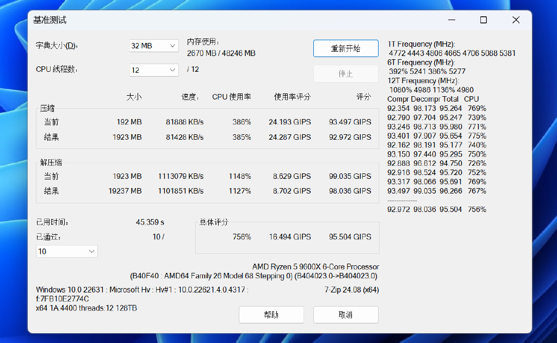
Task: Close the 基准测试 window
Action: (x=516, y=20)
